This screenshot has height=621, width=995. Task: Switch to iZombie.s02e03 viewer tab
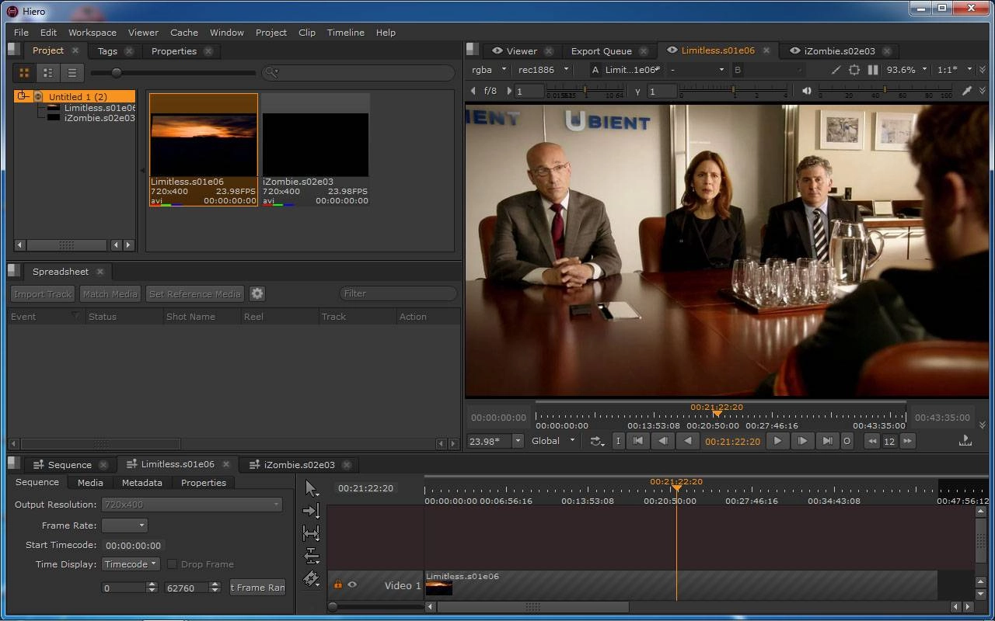click(840, 51)
